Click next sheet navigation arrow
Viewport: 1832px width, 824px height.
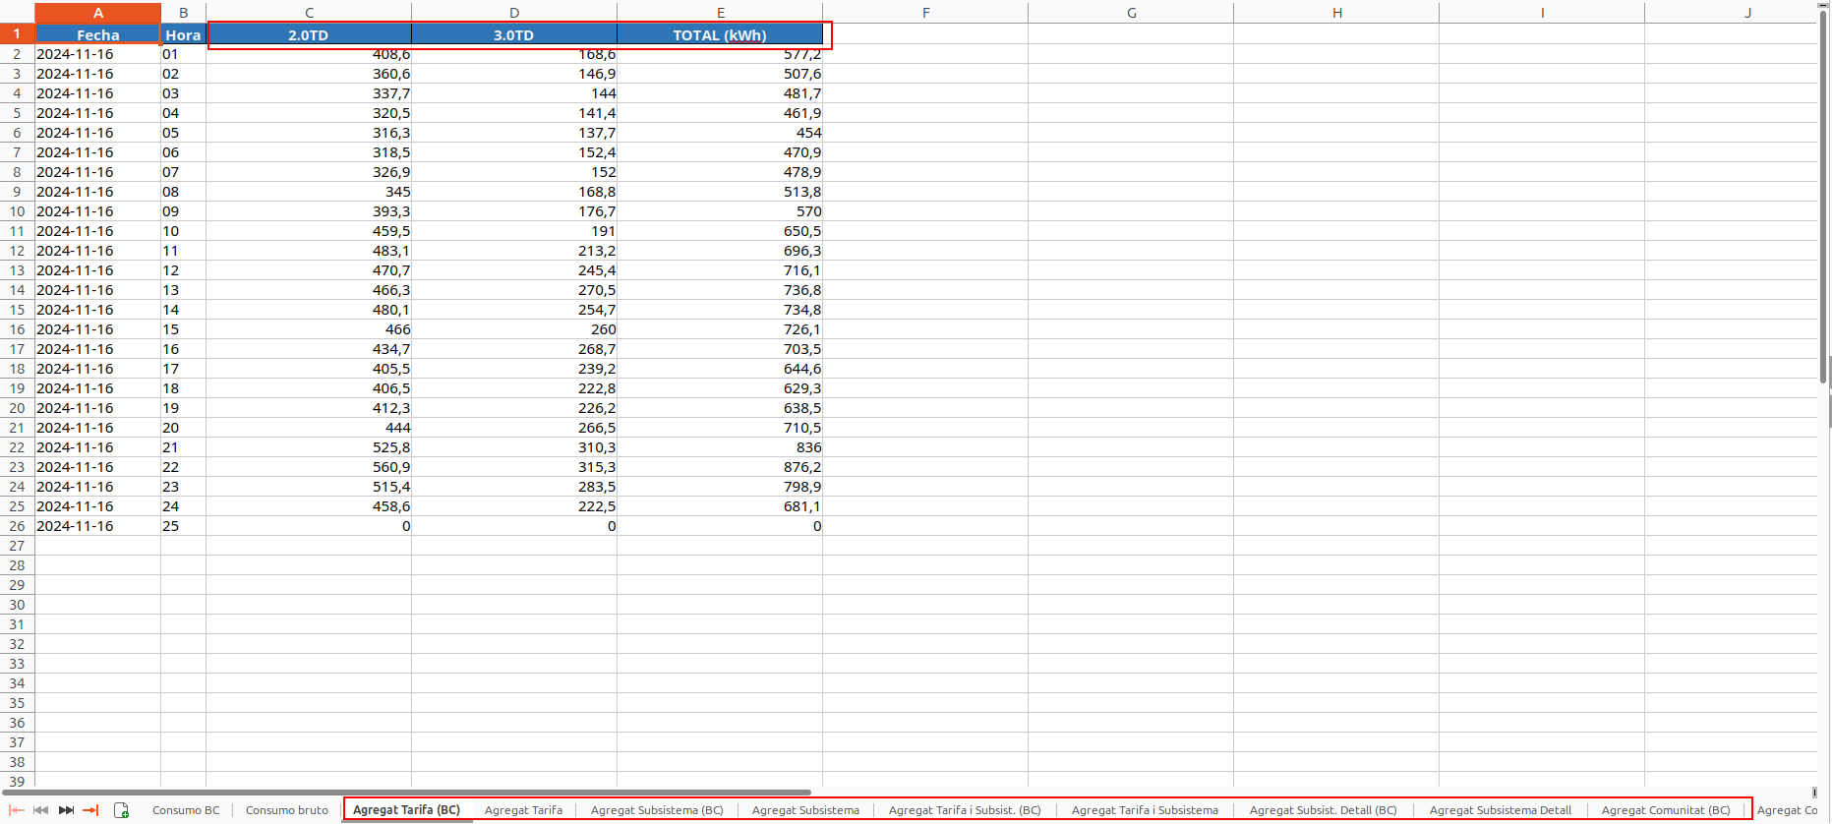66,810
